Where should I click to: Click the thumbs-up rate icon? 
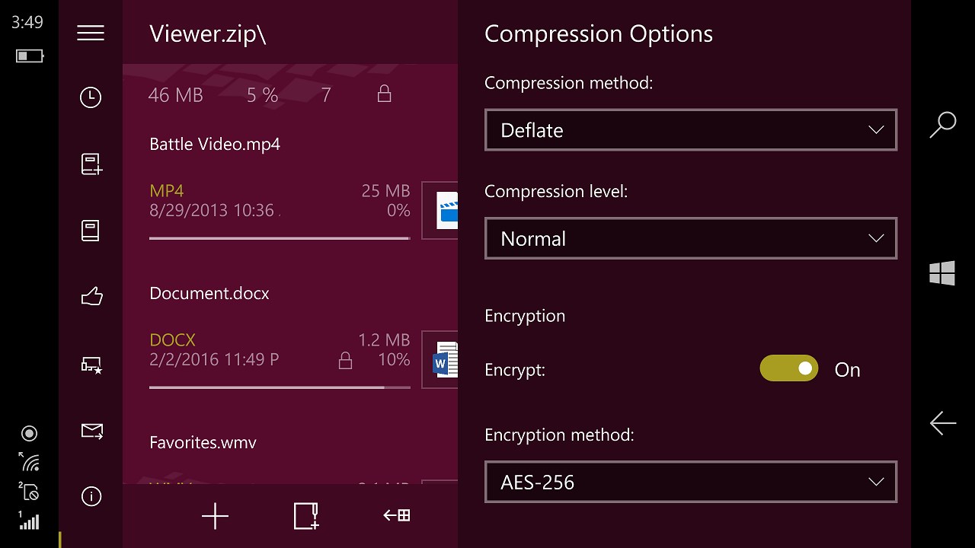point(91,296)
